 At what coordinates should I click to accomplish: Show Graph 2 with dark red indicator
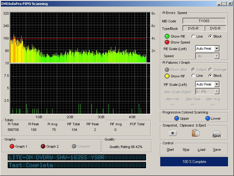pyautogui.click(x=43, y=146)
